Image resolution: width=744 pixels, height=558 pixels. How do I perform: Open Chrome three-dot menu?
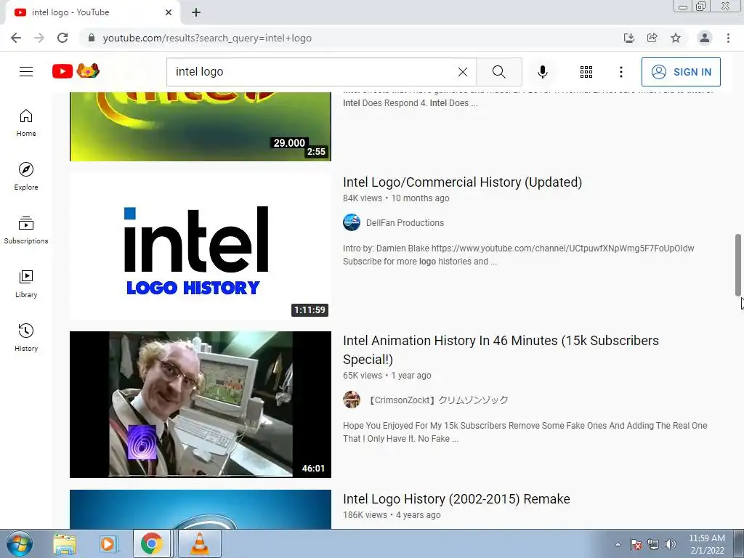[728, 38]
